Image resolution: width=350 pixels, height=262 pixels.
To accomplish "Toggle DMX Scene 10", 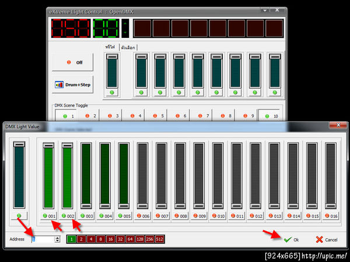I will pyautogui.click(x=269, y=116).
